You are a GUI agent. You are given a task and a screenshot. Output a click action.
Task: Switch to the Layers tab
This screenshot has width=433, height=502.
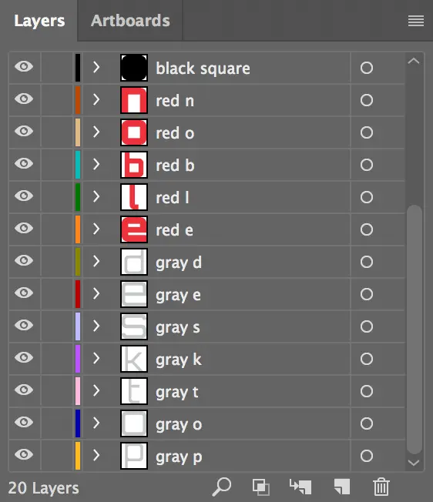pyautogui.click(x=39, y=21)
